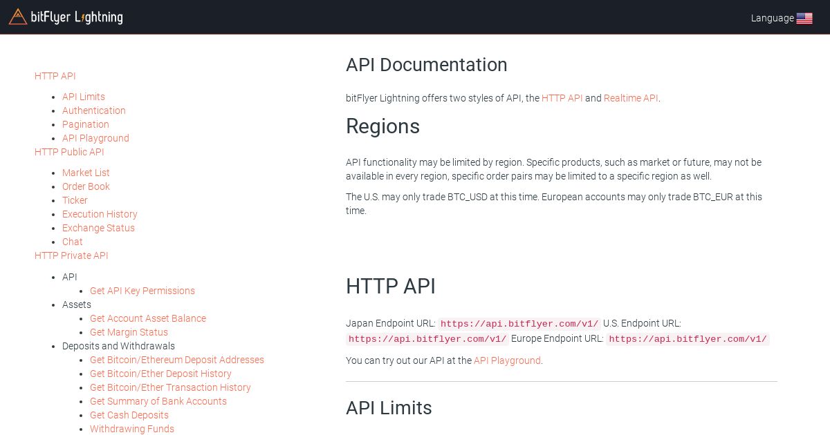The height and width of the screenshot is (435, 830).
Task: Select HTTP Private API heading link
Action: (x=71, y=255)
